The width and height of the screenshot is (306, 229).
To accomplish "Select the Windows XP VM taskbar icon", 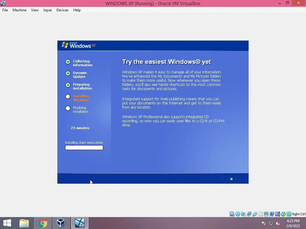I will tap(79, 223).
